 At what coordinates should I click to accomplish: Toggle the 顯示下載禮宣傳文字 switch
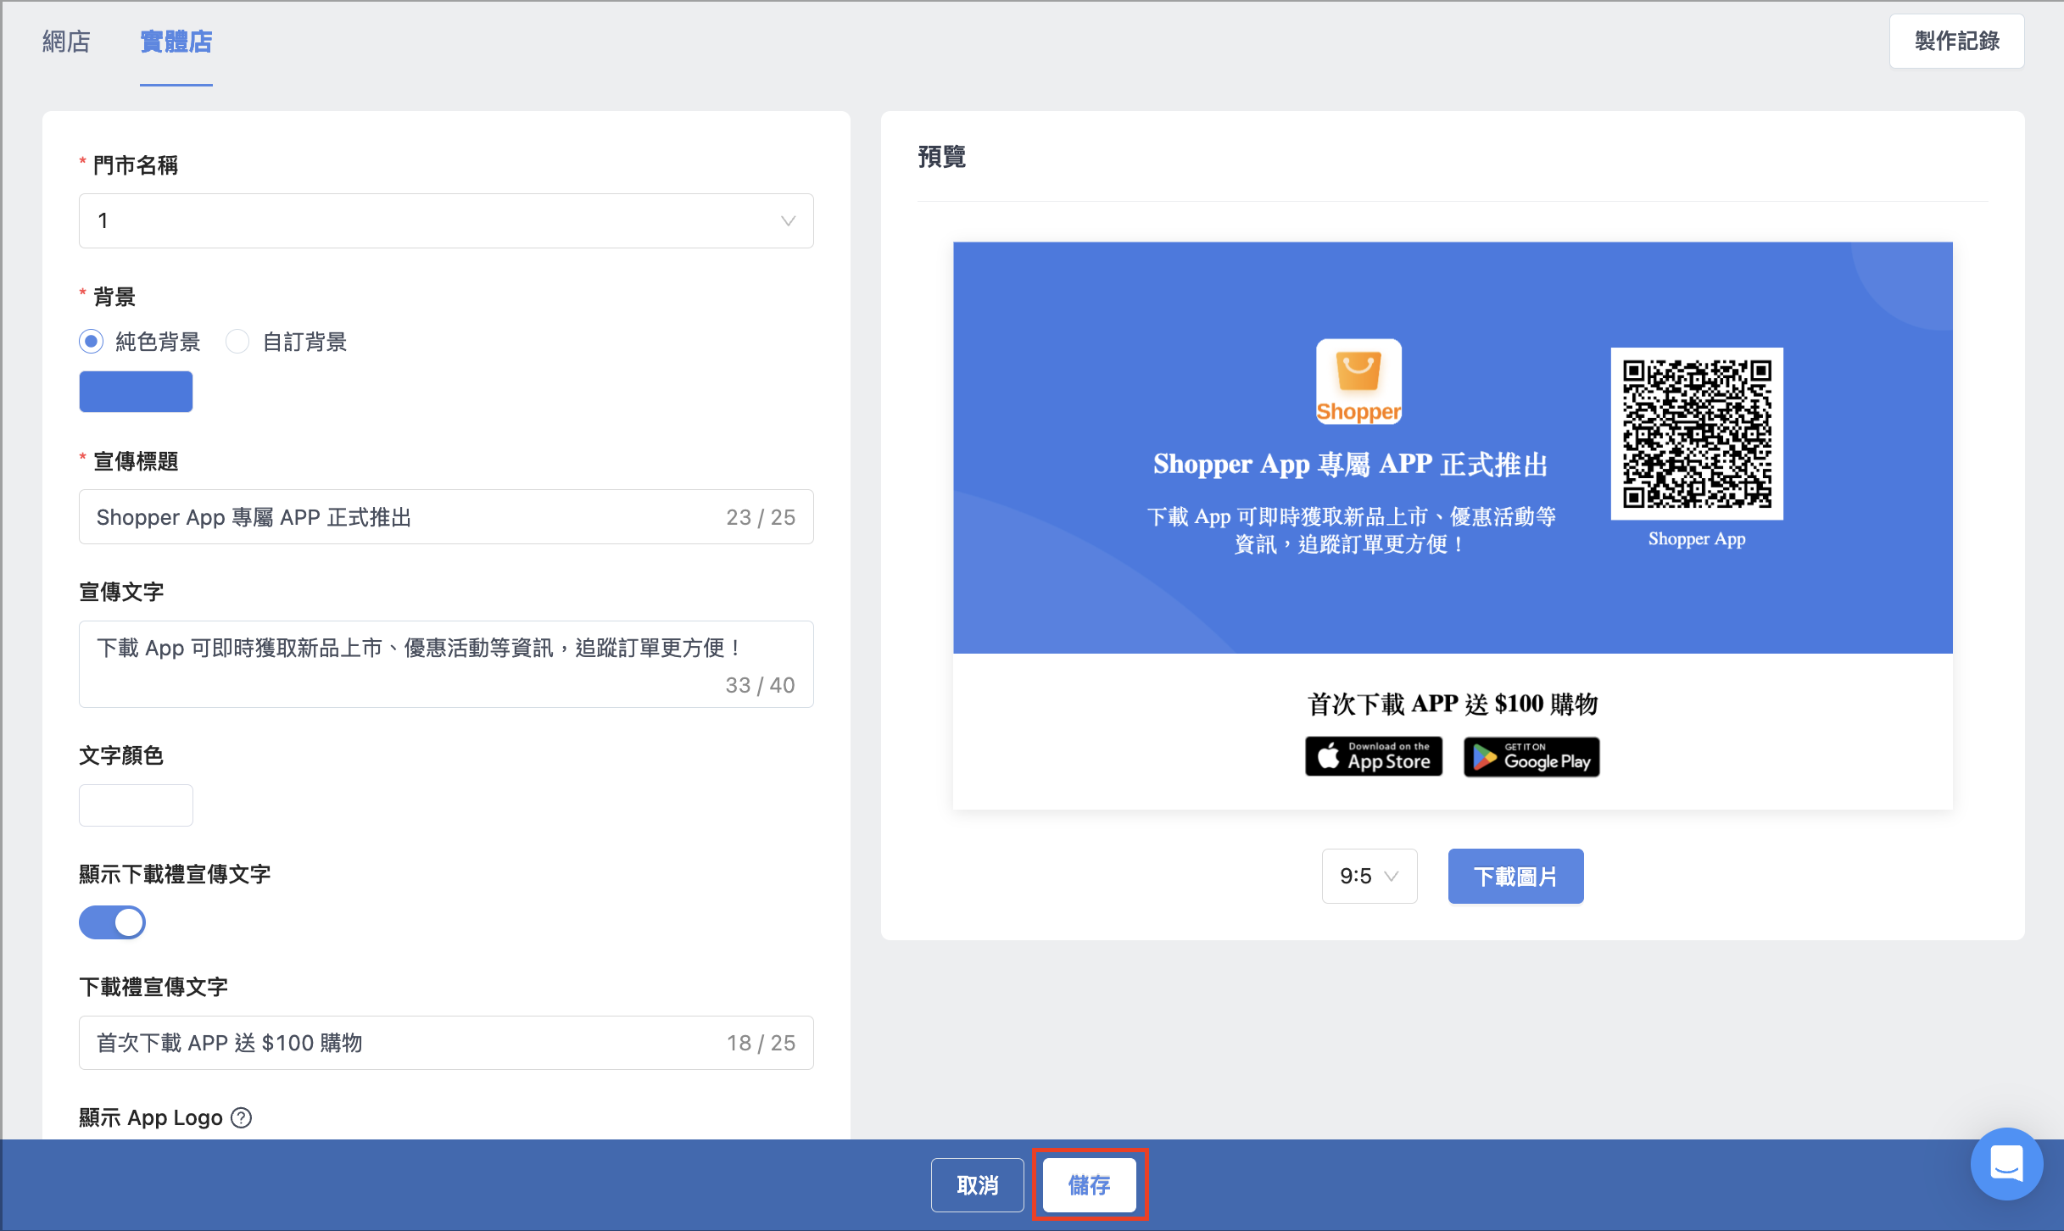[112, 922]
